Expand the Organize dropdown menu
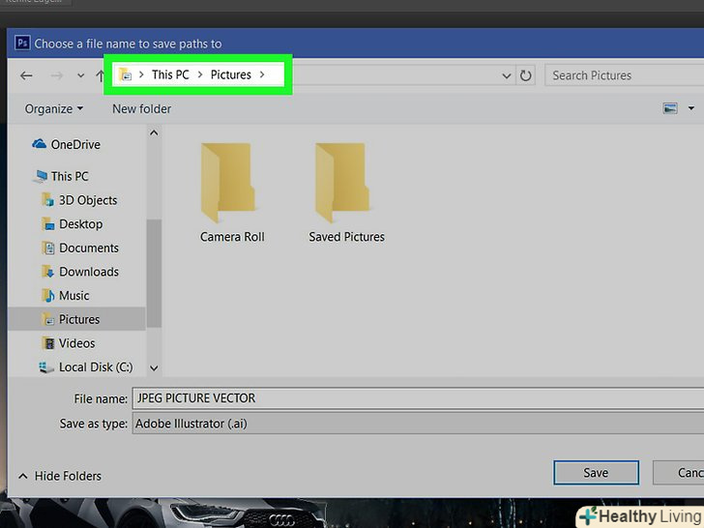This screenshot has width=704, height=528. coord(54,109)
